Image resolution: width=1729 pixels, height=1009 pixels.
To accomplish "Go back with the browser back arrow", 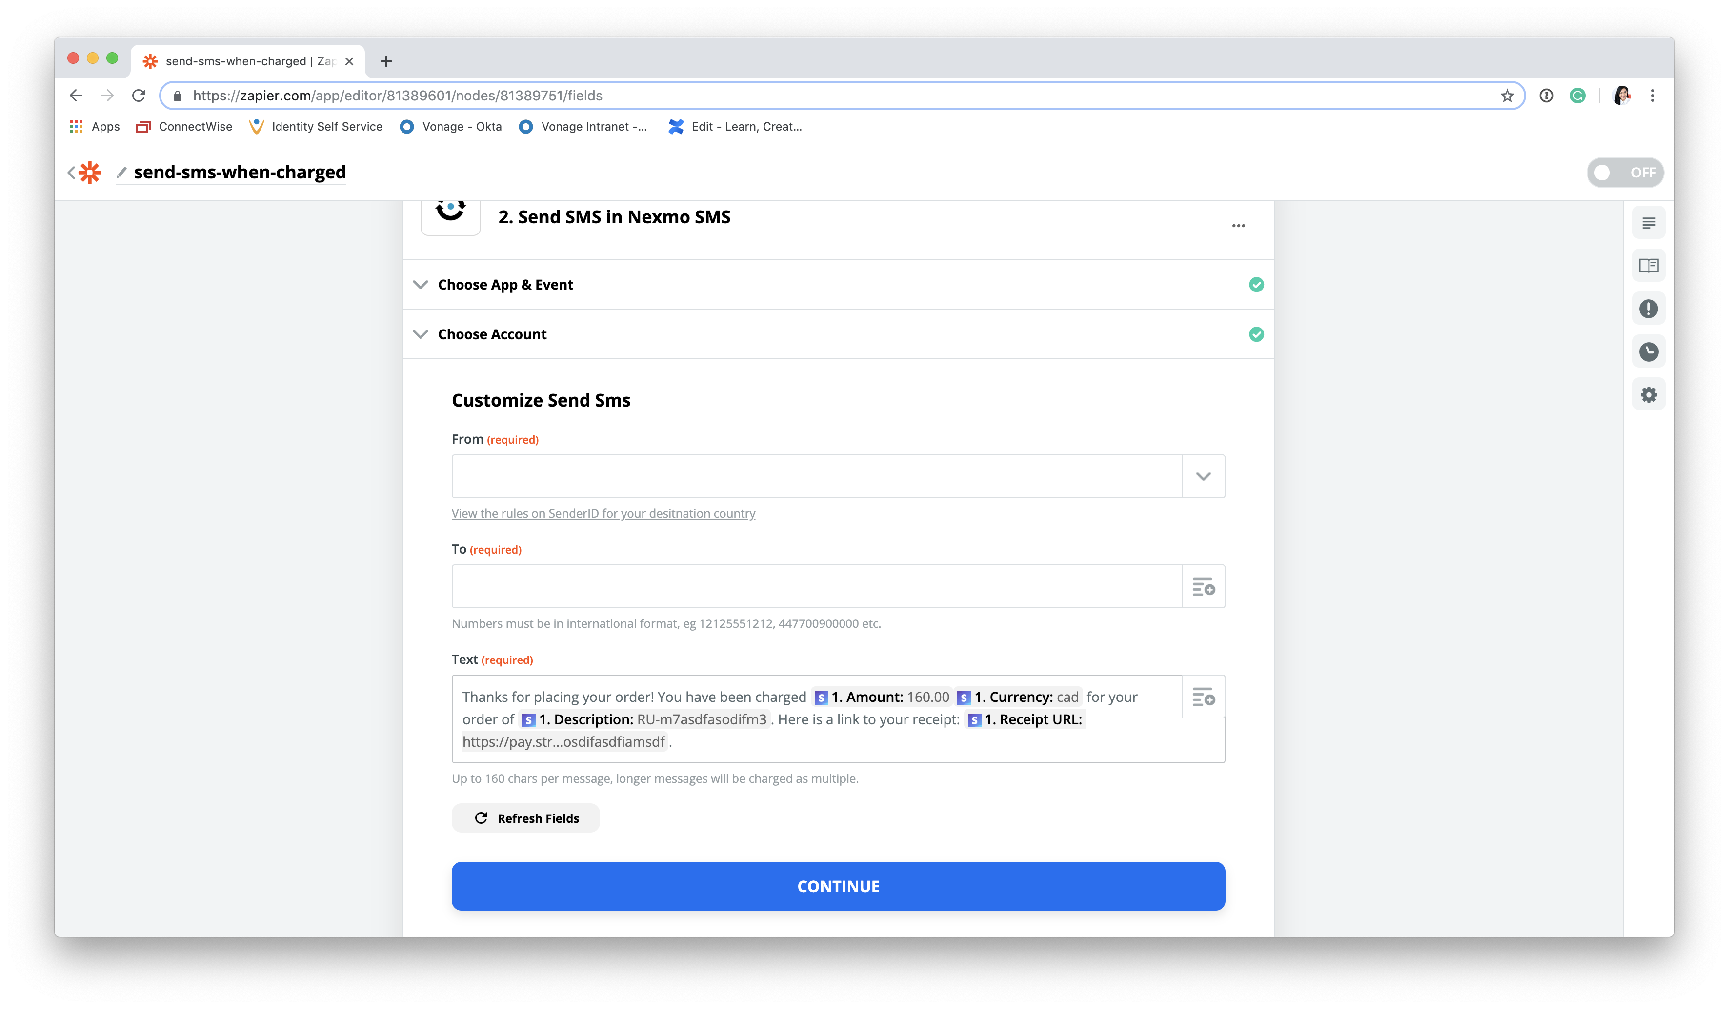I will (x=76, y=96).
